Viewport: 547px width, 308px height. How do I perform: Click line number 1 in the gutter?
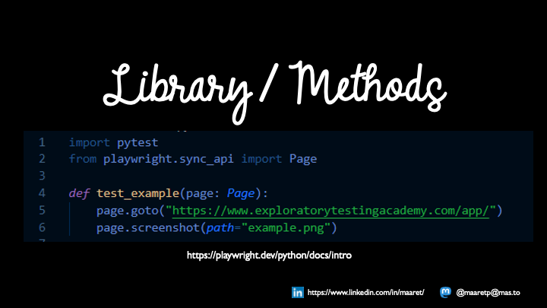click(43, 142)
